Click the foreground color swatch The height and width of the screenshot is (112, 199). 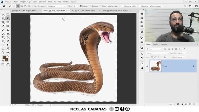(x=4, y=57)
